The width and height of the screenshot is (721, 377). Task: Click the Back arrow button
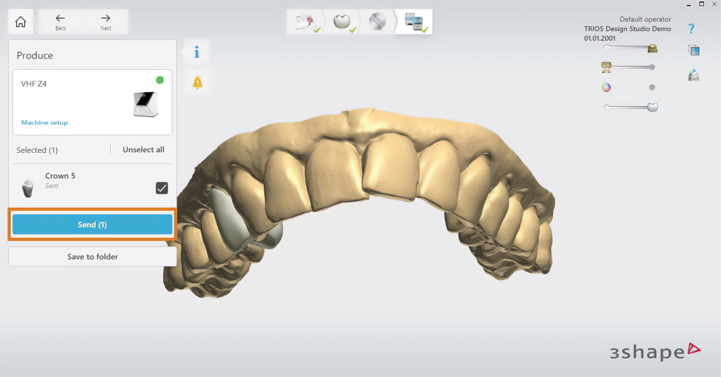coord(60,22)
